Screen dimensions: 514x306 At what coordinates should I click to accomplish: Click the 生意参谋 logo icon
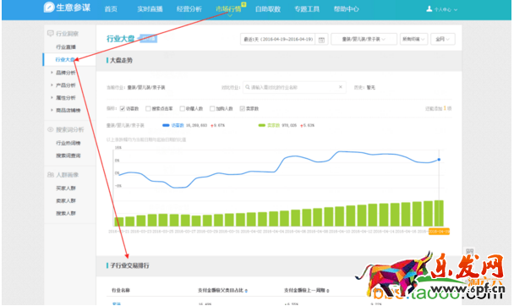tap(49, 8)
